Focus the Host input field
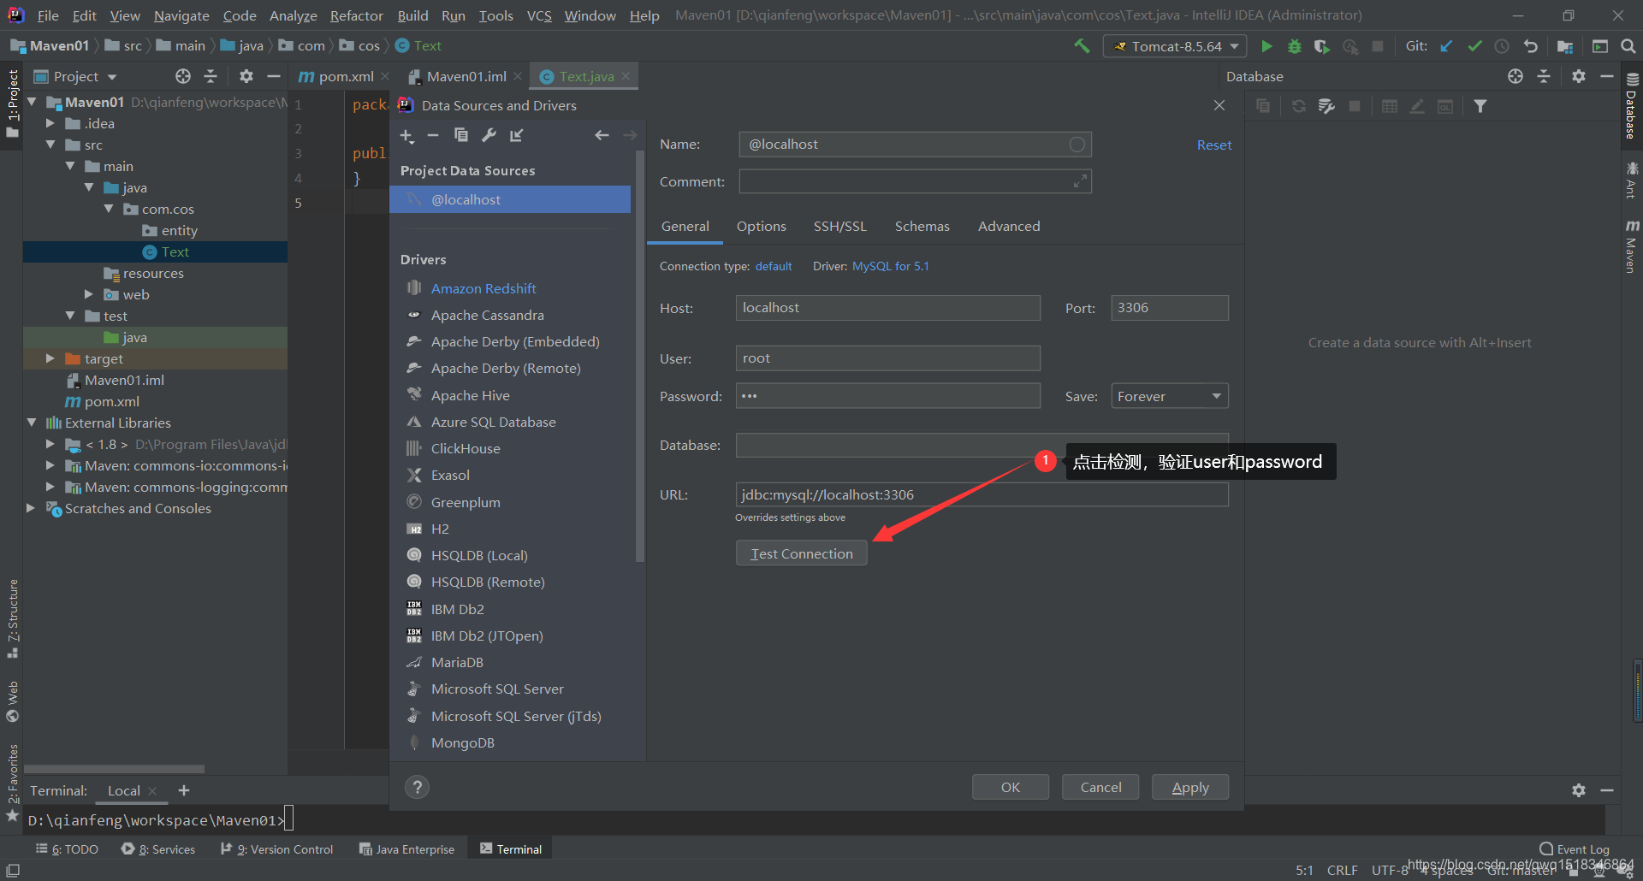The image size is (1643, 881). (x=887, y=308)
